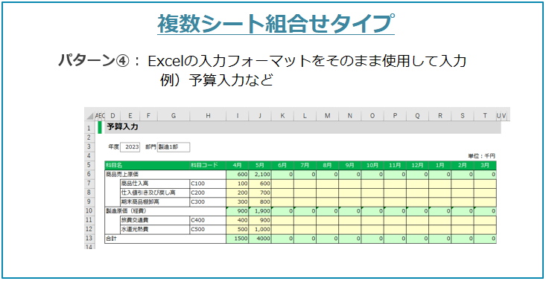Click the 4月 month header
Image resolution: width=546 pixels, height=281 pixels.
tap(237, 165)
